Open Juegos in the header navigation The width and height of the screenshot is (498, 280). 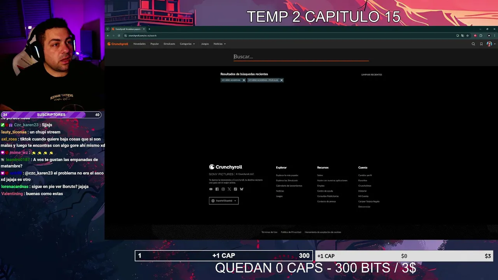(205, 44)
